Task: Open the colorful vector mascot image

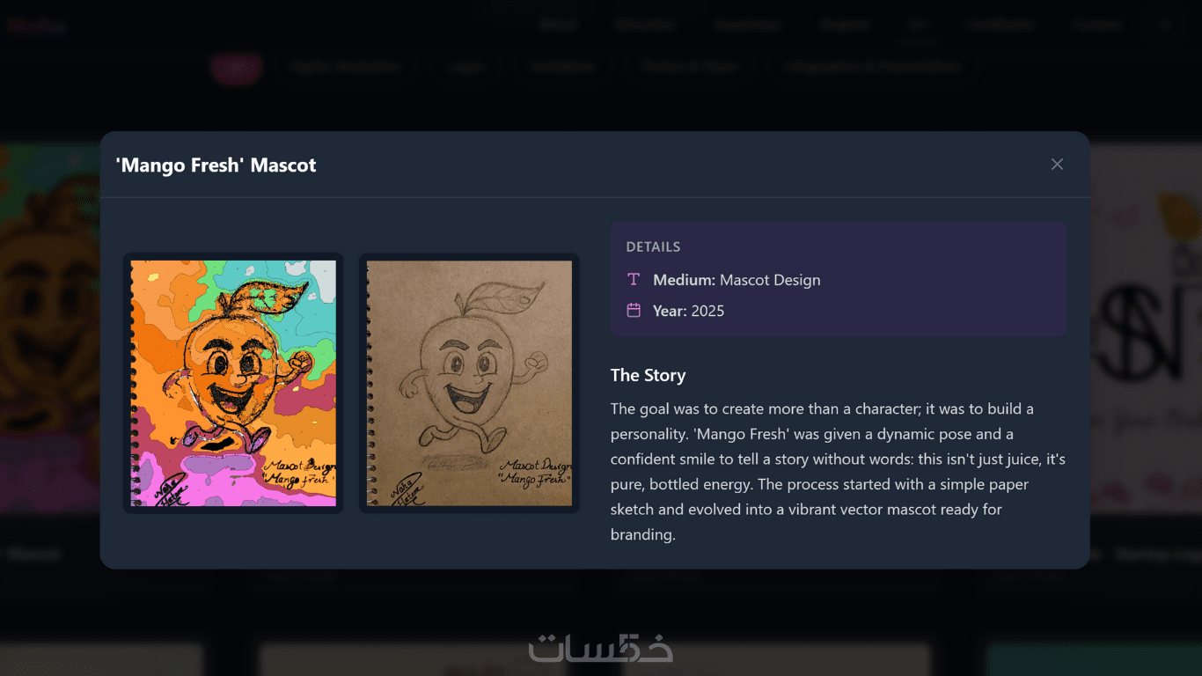Action: 233,383
